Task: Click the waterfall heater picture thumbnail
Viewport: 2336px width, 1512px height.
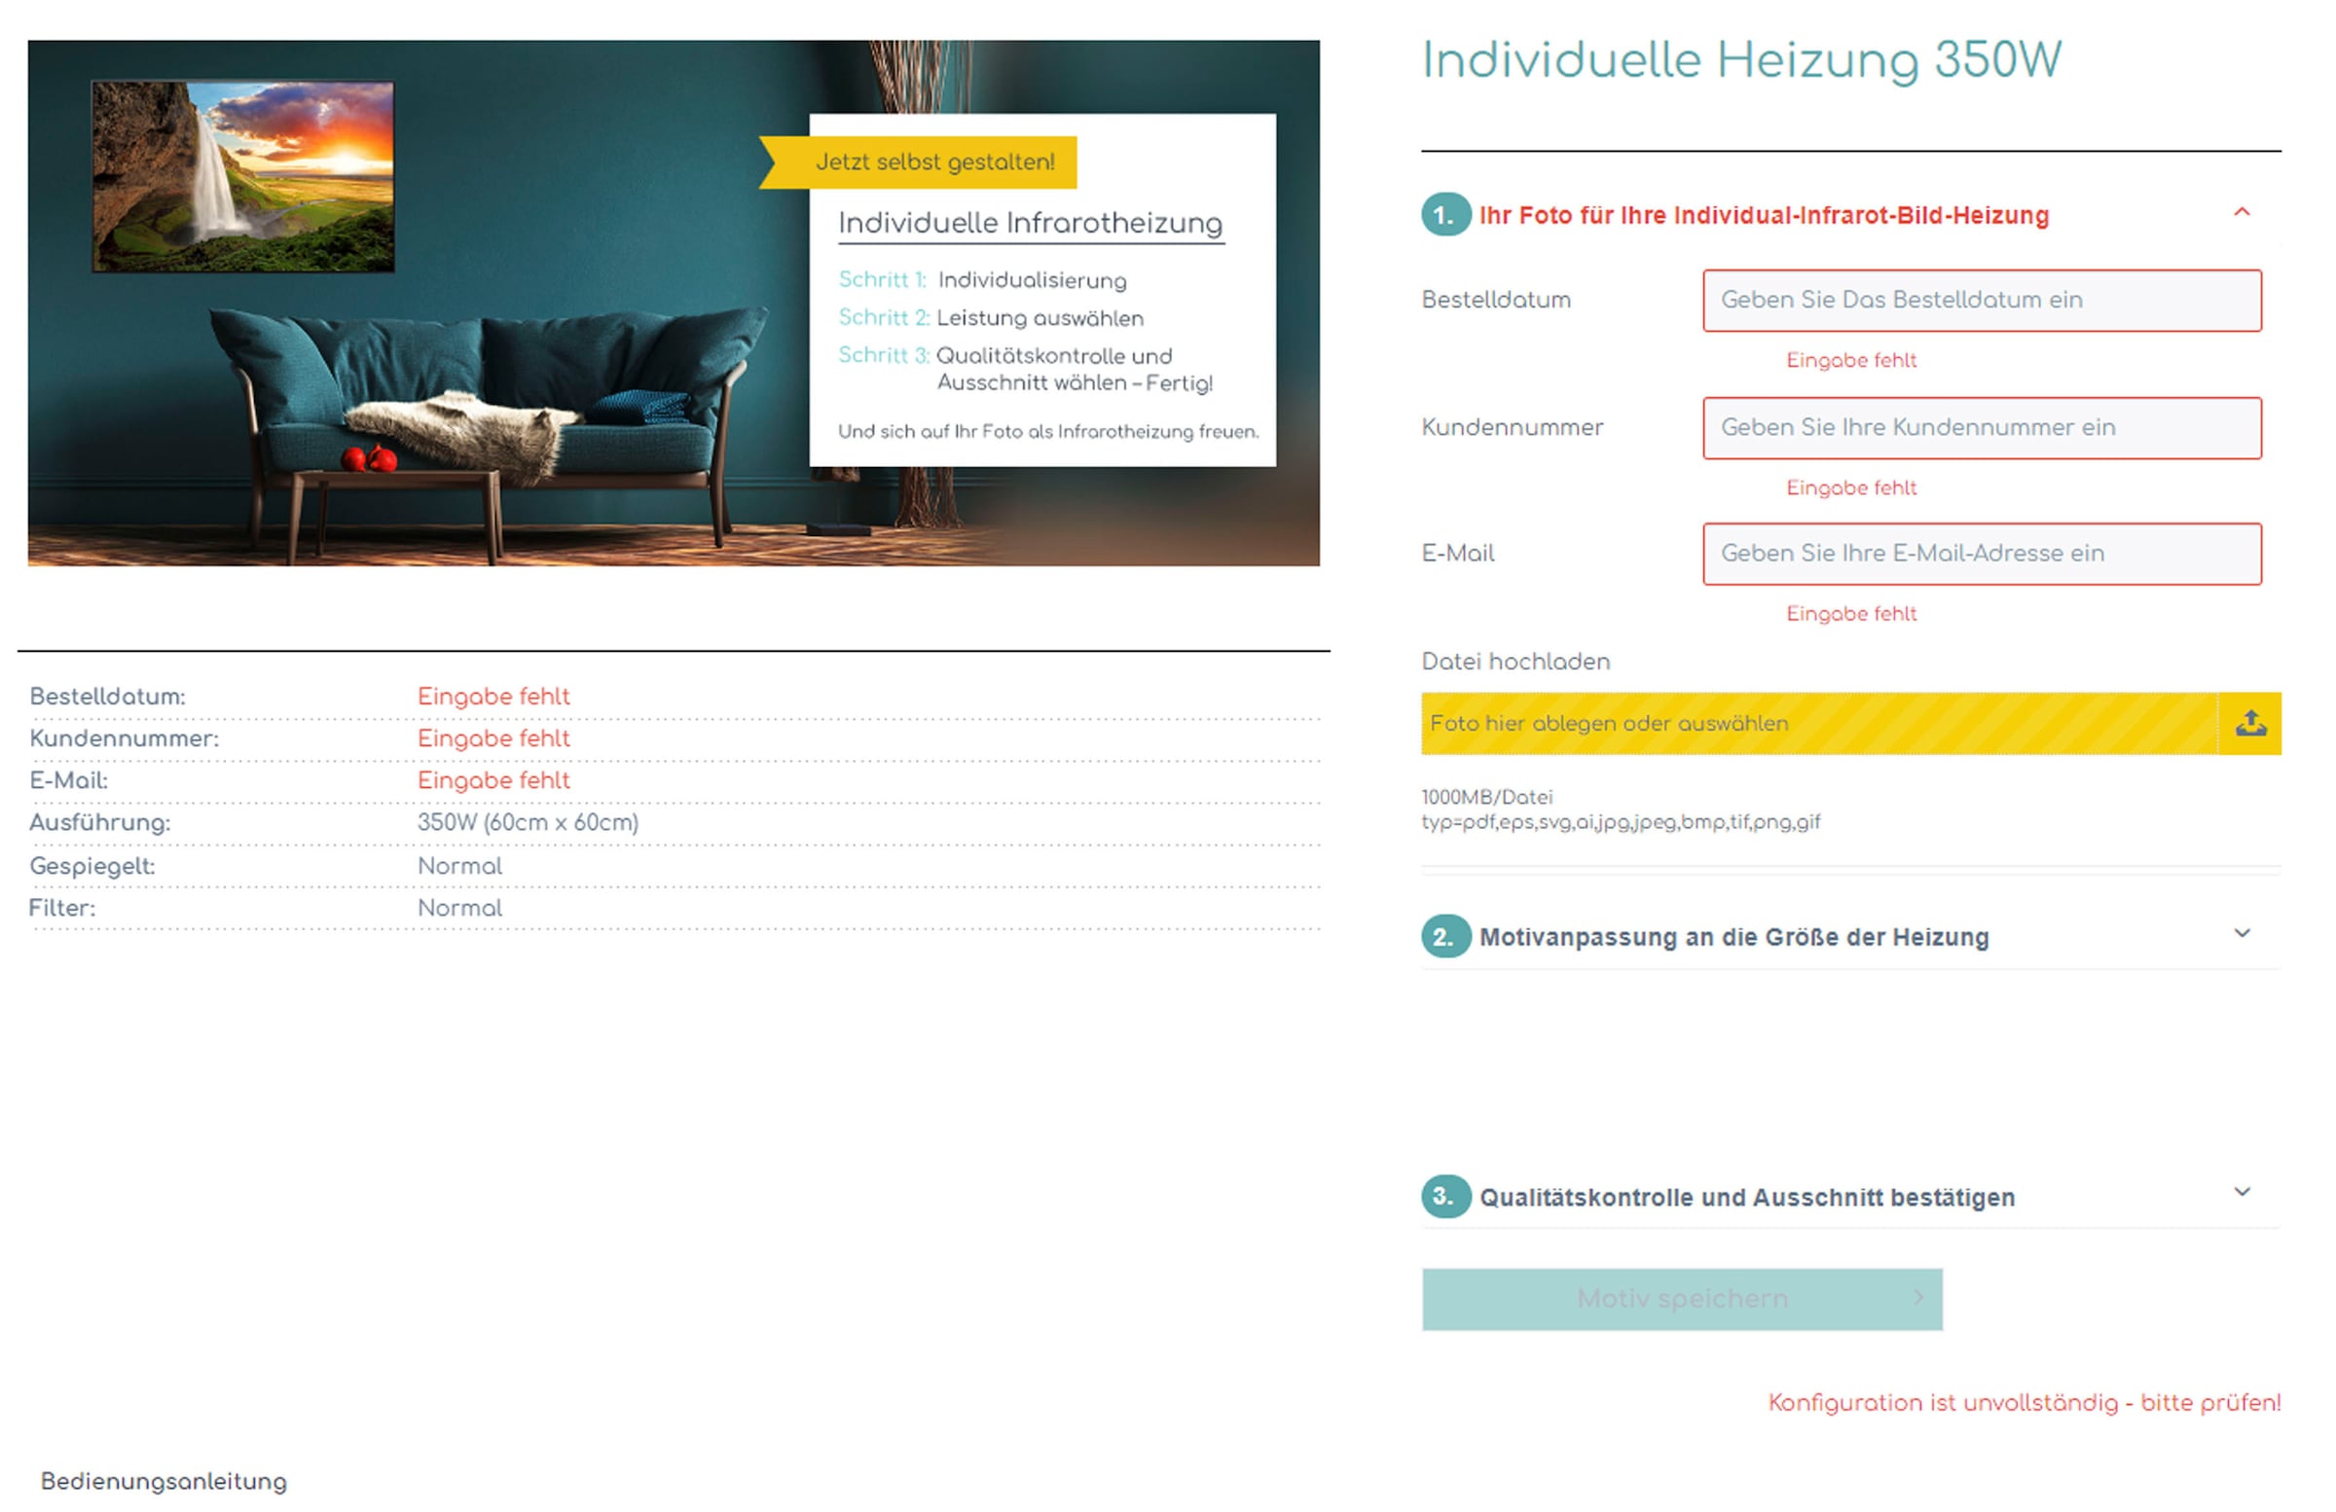Action: 242,177
